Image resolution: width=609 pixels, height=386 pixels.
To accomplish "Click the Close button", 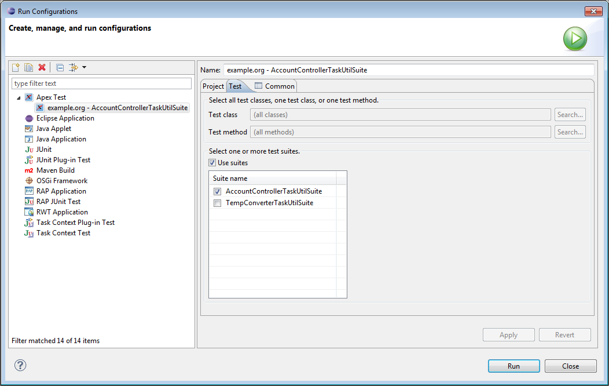I will click(570, 366).
